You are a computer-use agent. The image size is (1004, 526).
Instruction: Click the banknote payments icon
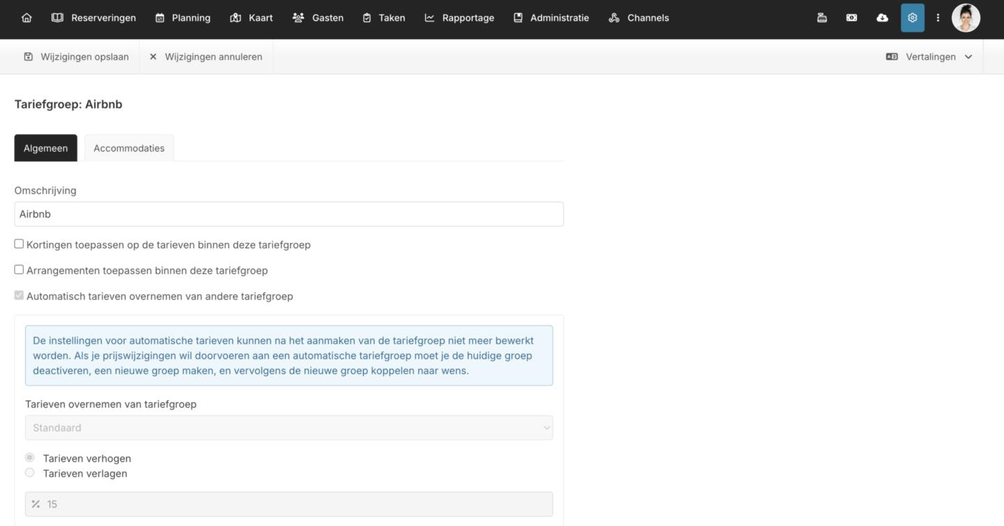(851, 18)
